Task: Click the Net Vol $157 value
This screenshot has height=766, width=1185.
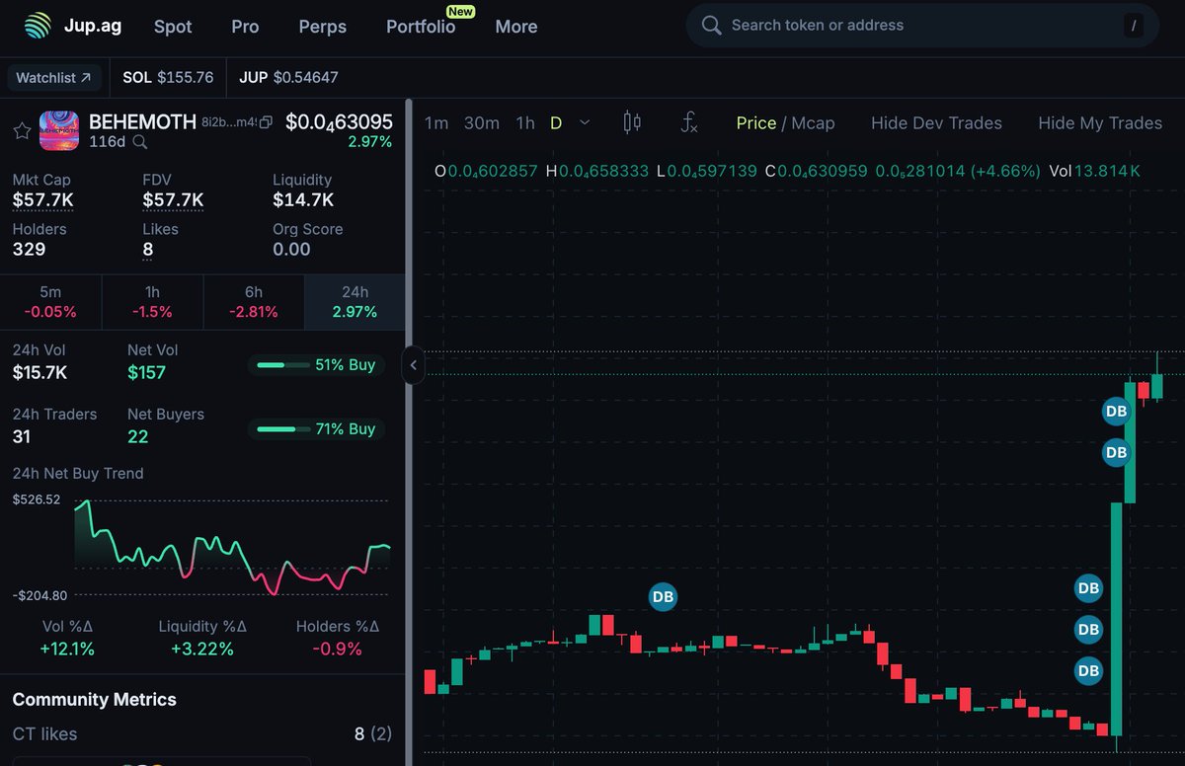Action: click(146, 372)
